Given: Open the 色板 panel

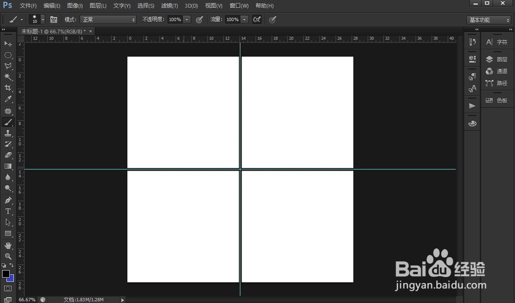Looking at the screenshot, I should pyautogui.click(x=496, y=100).
